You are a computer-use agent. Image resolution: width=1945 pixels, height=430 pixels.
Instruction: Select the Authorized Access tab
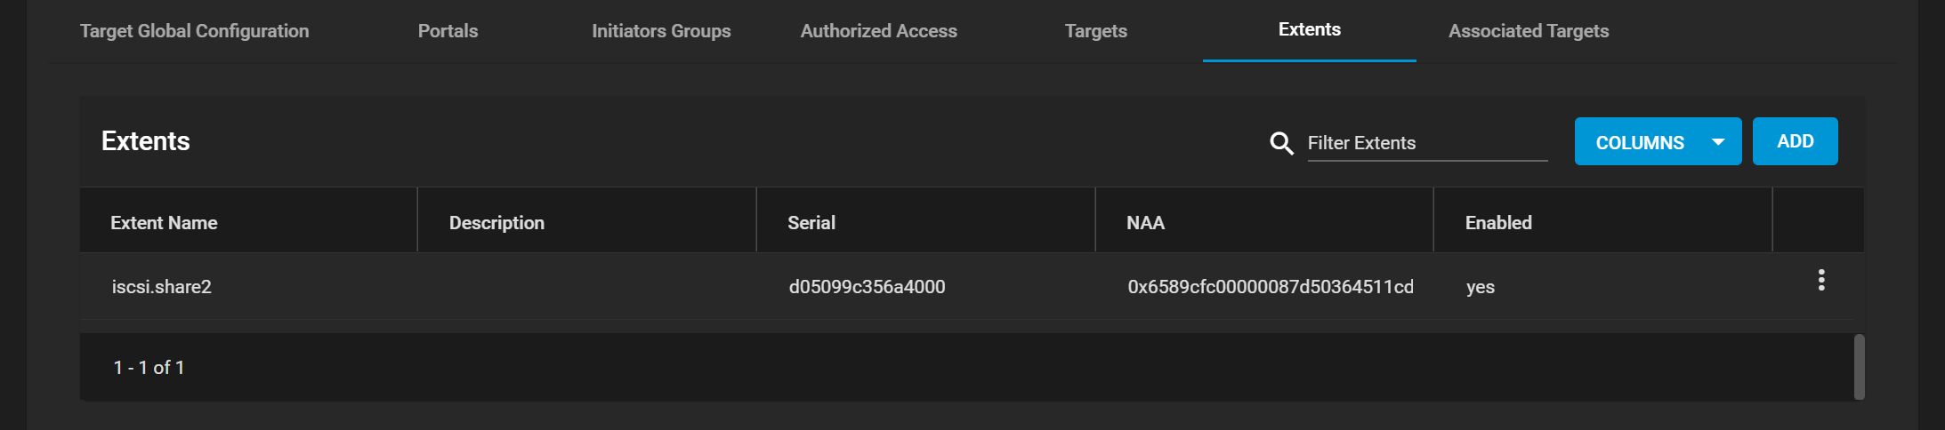tap(879, 31)
